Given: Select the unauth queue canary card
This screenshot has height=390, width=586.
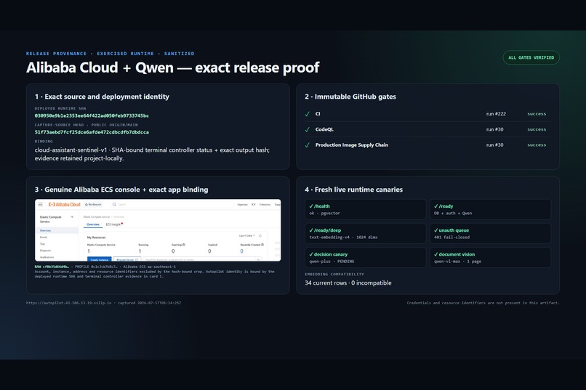Looking at the screenshot, I should 490,234.
